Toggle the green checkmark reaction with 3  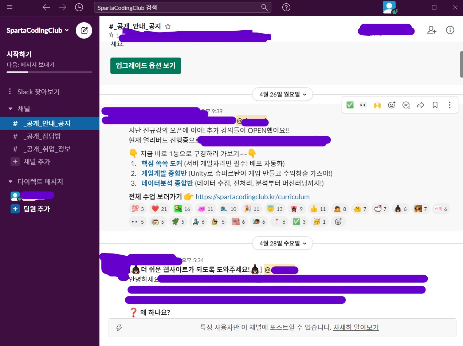[299, 221]
